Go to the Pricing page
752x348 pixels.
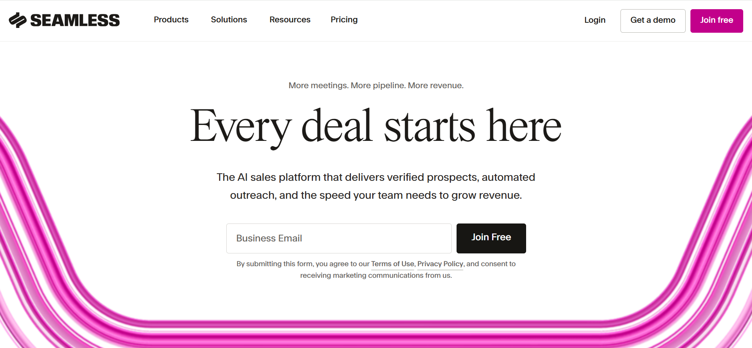pos(344,20)
